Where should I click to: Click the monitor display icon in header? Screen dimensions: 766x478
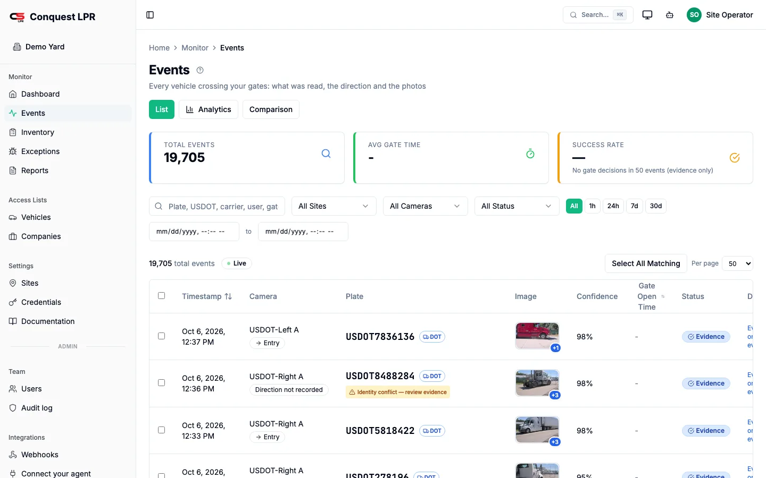(x=647, y=15)
